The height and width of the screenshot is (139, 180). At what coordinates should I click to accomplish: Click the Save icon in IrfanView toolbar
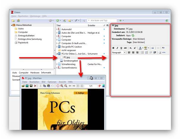click(31, 86)
